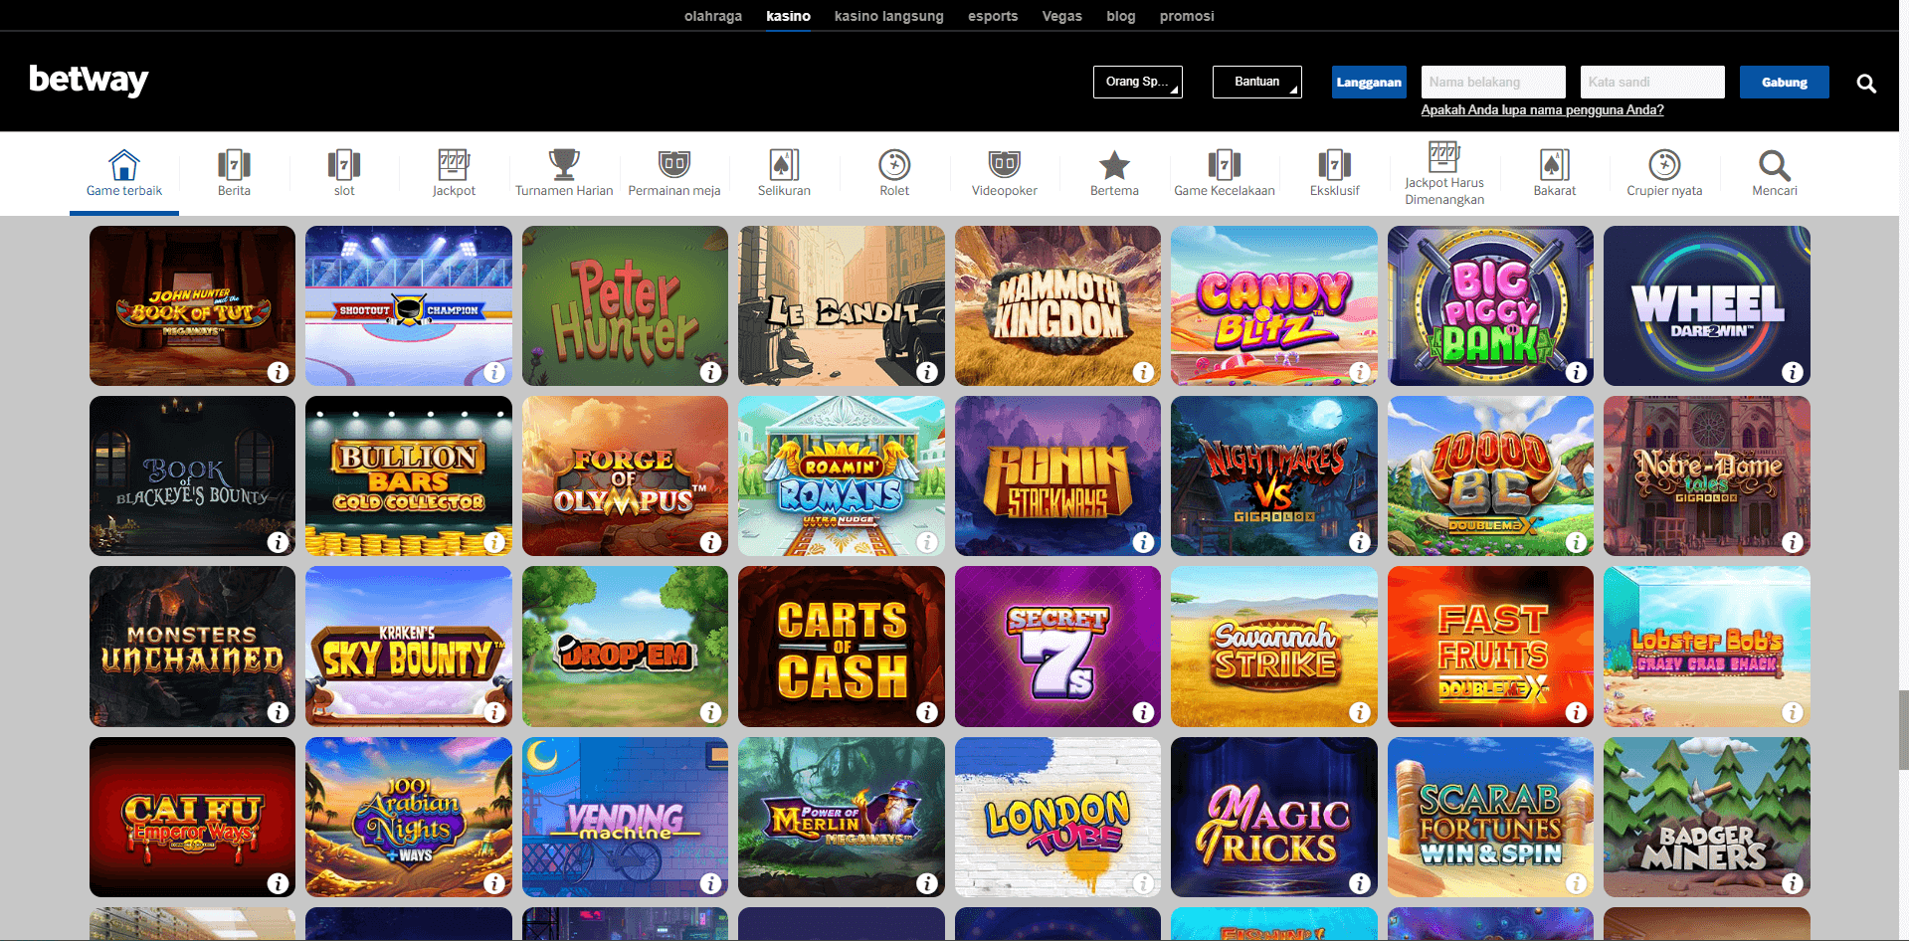Click the Langganan sign-up button
This screenshot has height=941, width=1909.
[1369, 83]
